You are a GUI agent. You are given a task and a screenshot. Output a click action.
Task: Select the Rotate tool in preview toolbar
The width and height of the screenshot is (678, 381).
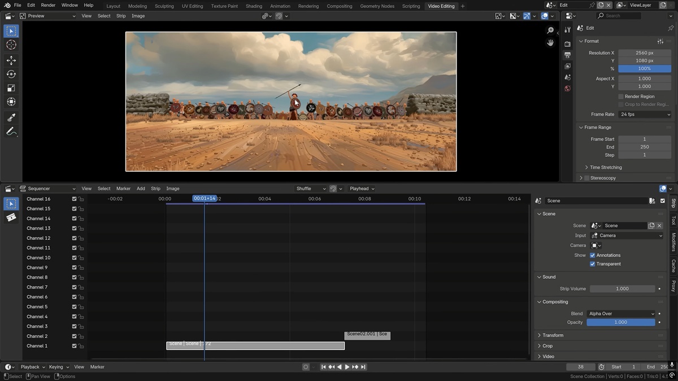pyautogui.click(x=11, y=74)
